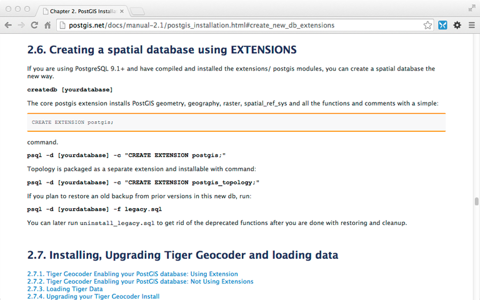Screen dimensions: 480x300
Task: Click the browser back arrow
Action: click(x=8, y=25)
